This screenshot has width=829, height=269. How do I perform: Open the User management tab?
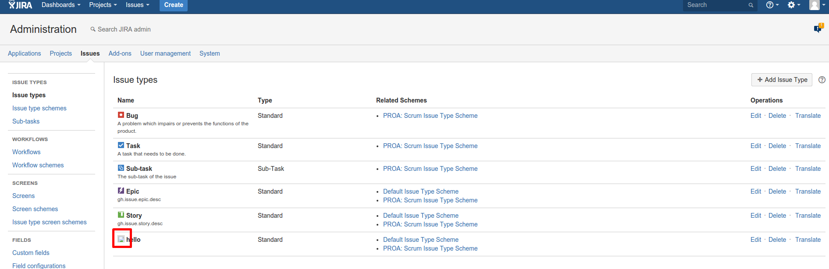(165, 53)
